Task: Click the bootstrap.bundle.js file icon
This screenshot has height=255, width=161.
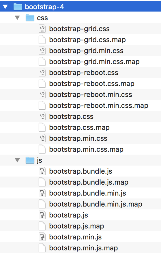Action: pyautogui.click(x=42, y=171)
